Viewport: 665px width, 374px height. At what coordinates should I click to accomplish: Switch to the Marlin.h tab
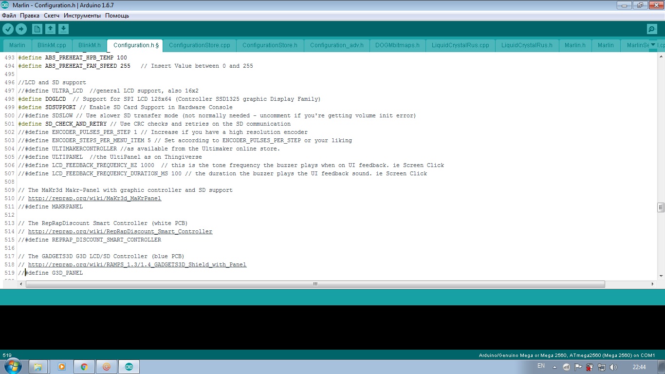[x=575, y=45]
